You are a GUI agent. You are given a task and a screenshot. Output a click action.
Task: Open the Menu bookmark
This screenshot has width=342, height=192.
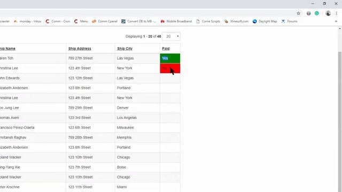coord(81,21)
